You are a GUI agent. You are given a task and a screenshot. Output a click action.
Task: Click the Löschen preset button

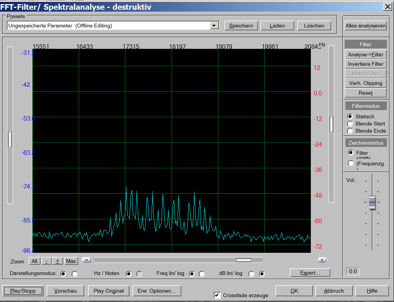(314, 26)
